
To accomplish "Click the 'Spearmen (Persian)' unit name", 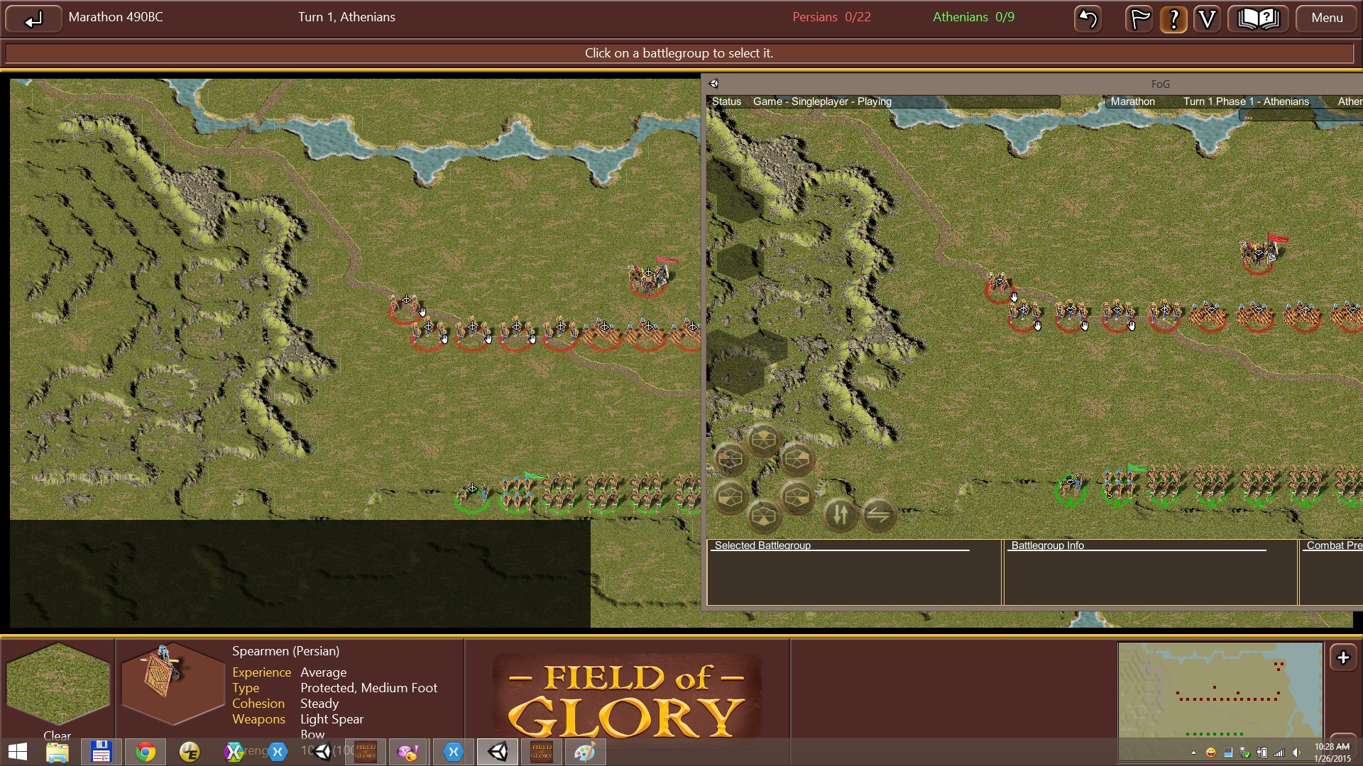I will point(285,651).
